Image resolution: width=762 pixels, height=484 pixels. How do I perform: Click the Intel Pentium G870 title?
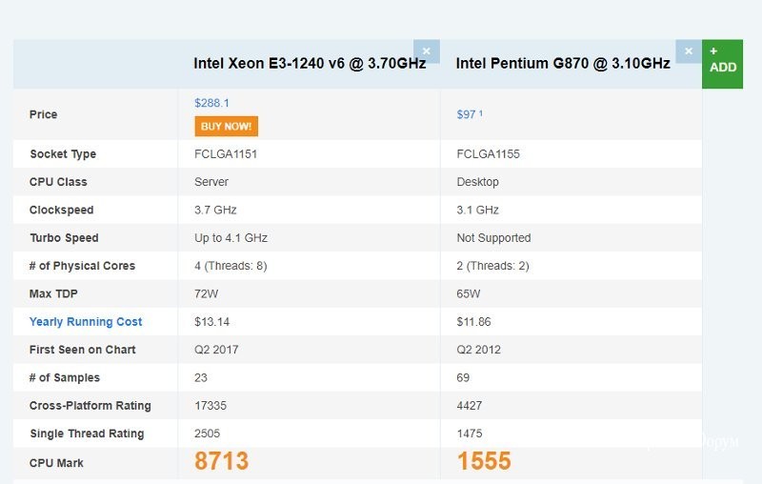563,63
